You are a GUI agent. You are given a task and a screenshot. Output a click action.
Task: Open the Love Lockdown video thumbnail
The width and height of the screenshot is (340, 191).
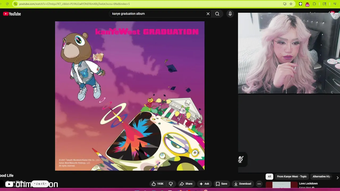coord(282,185)
